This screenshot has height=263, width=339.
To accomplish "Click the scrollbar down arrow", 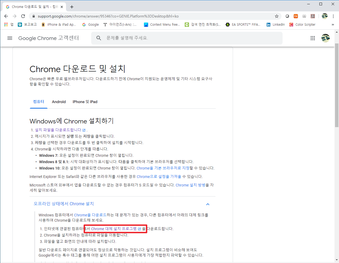I will point(337,260).
